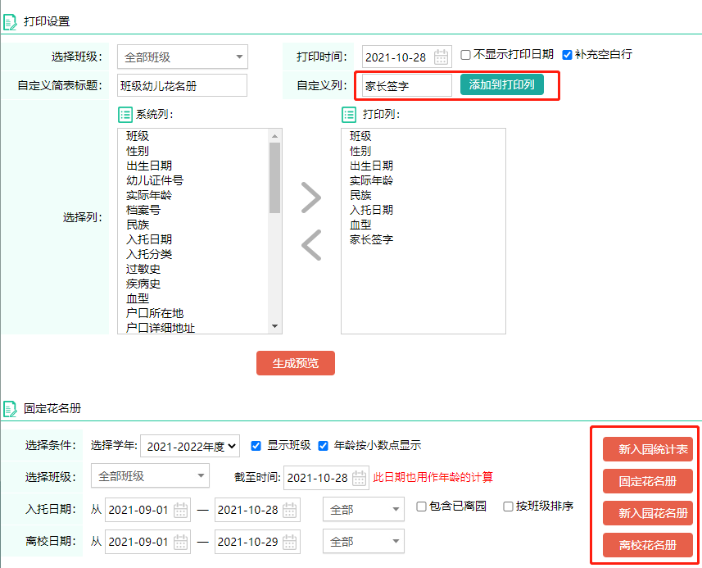Click the 添加到打印列 button
This screenshot has height=568, width=702.
(x=502, y=84)
